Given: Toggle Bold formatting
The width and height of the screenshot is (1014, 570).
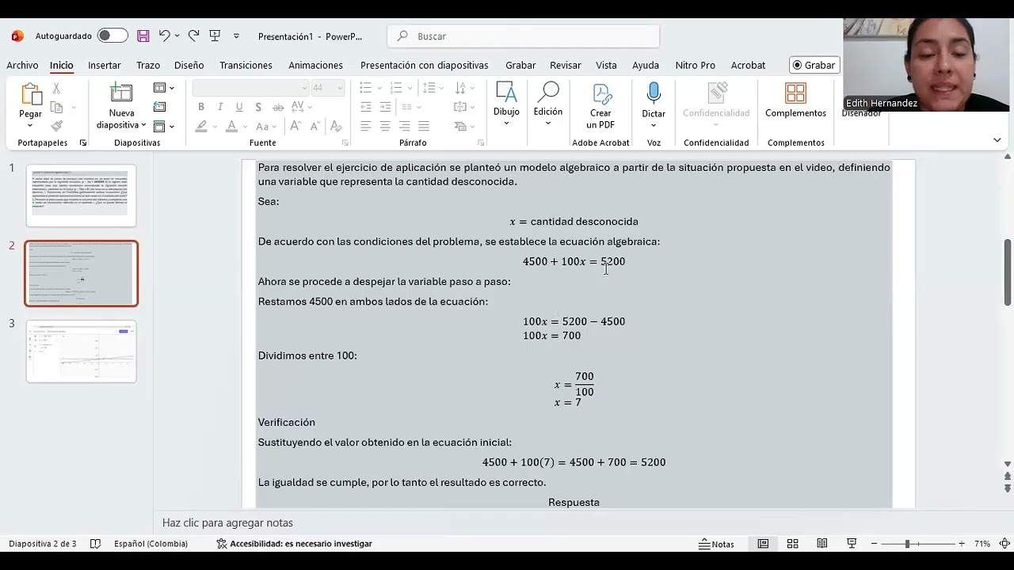Looking at the screenshot, I should click(x=201, y=107).
